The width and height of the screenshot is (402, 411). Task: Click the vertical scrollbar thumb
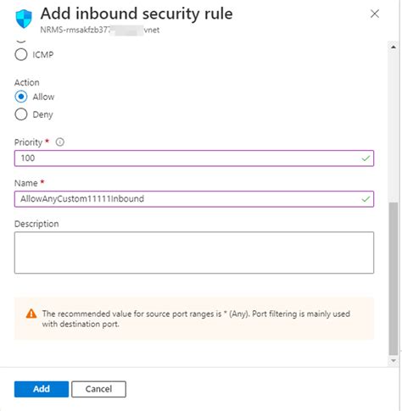coord(394,279)
